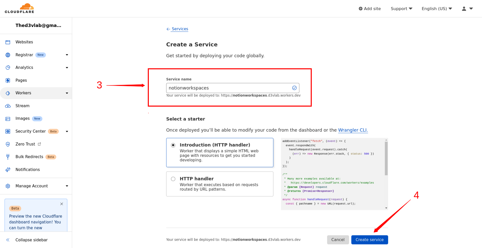
Task: Click the back arrow beside Services
Action: click(168, 29)
